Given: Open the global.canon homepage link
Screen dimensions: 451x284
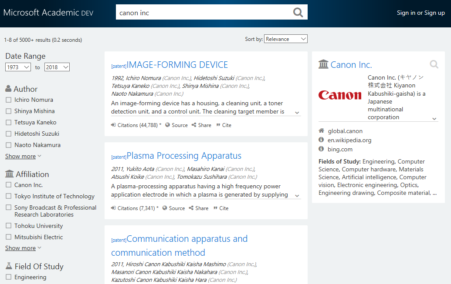Looking at the screenshot, I should [x=345, y=131].
